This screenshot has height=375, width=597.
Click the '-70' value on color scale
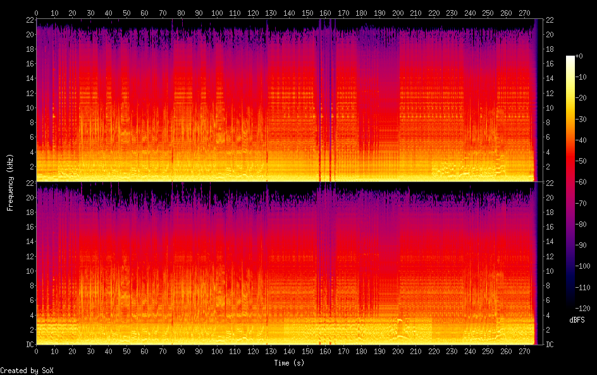(x=581, y=203)
